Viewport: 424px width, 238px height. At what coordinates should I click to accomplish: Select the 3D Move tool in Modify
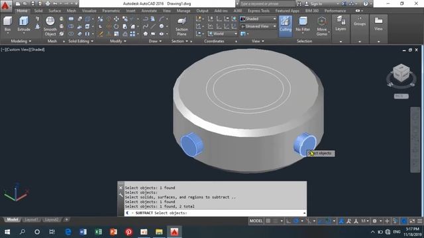(x=117, y=19)
